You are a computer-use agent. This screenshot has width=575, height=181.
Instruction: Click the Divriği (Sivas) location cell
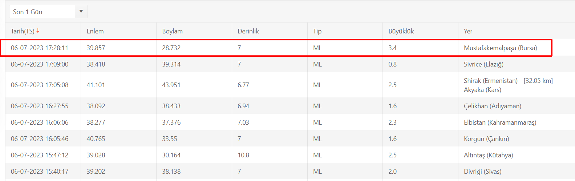(x=482, y=172)
